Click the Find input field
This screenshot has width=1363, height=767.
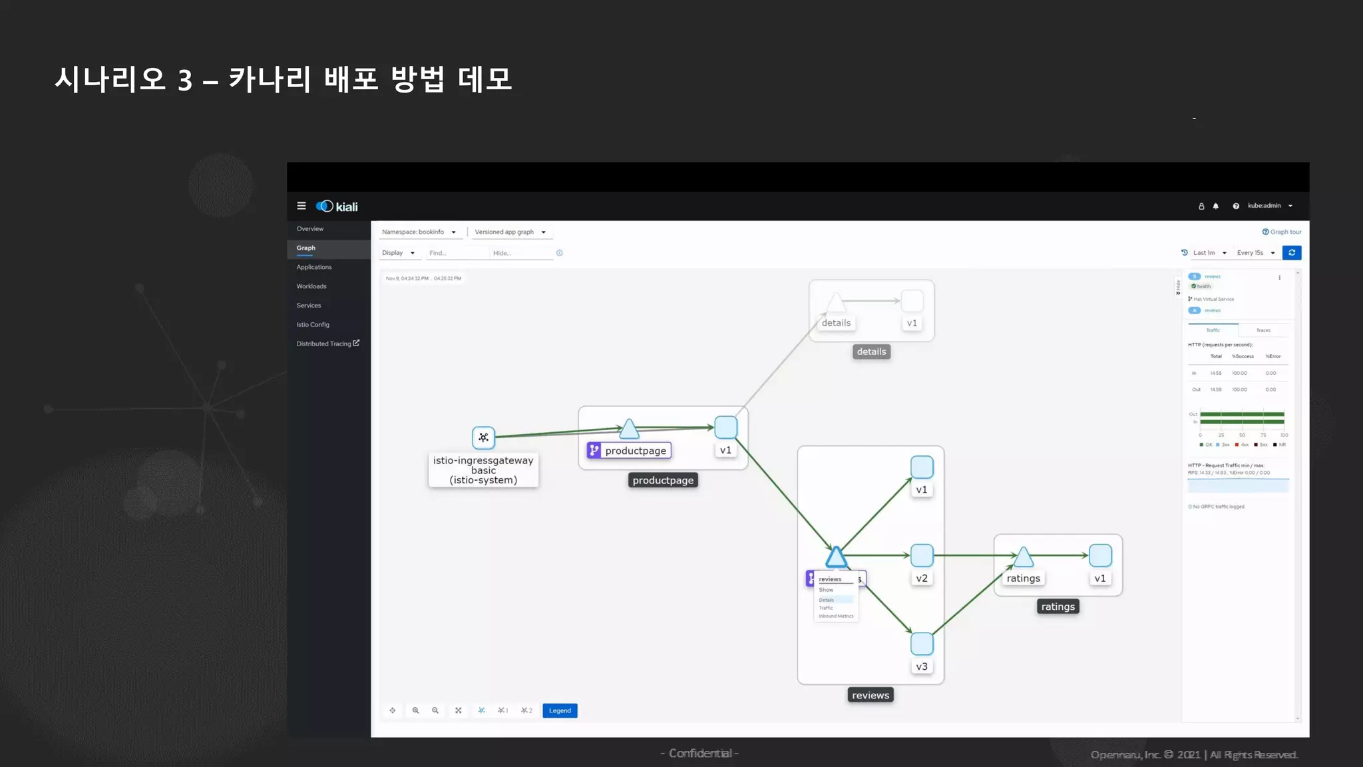456,253
